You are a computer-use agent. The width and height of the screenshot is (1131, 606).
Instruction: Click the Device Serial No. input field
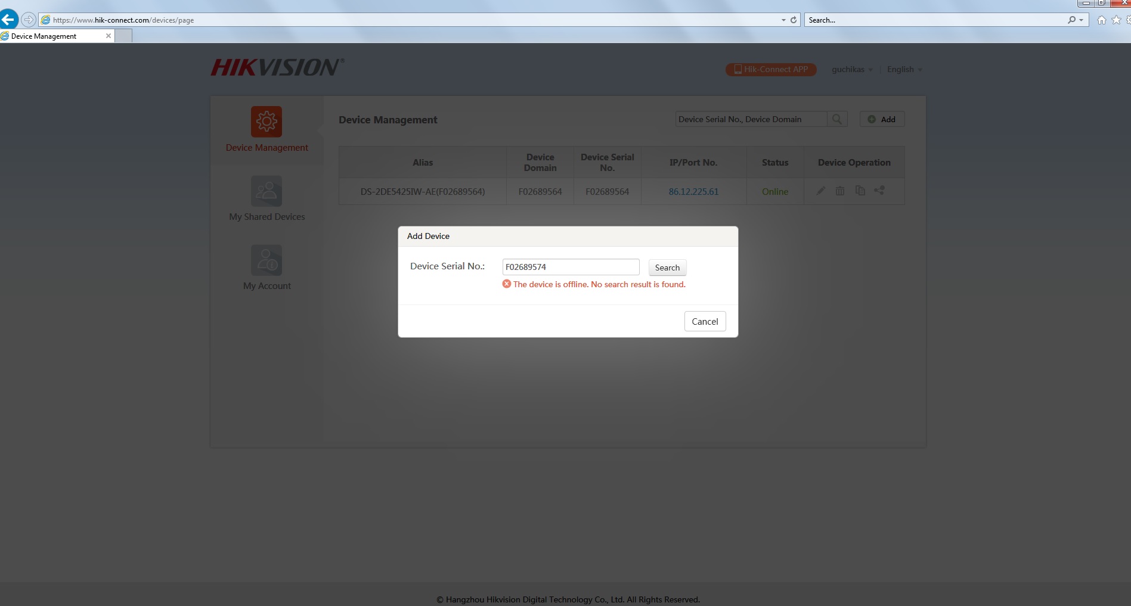tap(571, 267)
